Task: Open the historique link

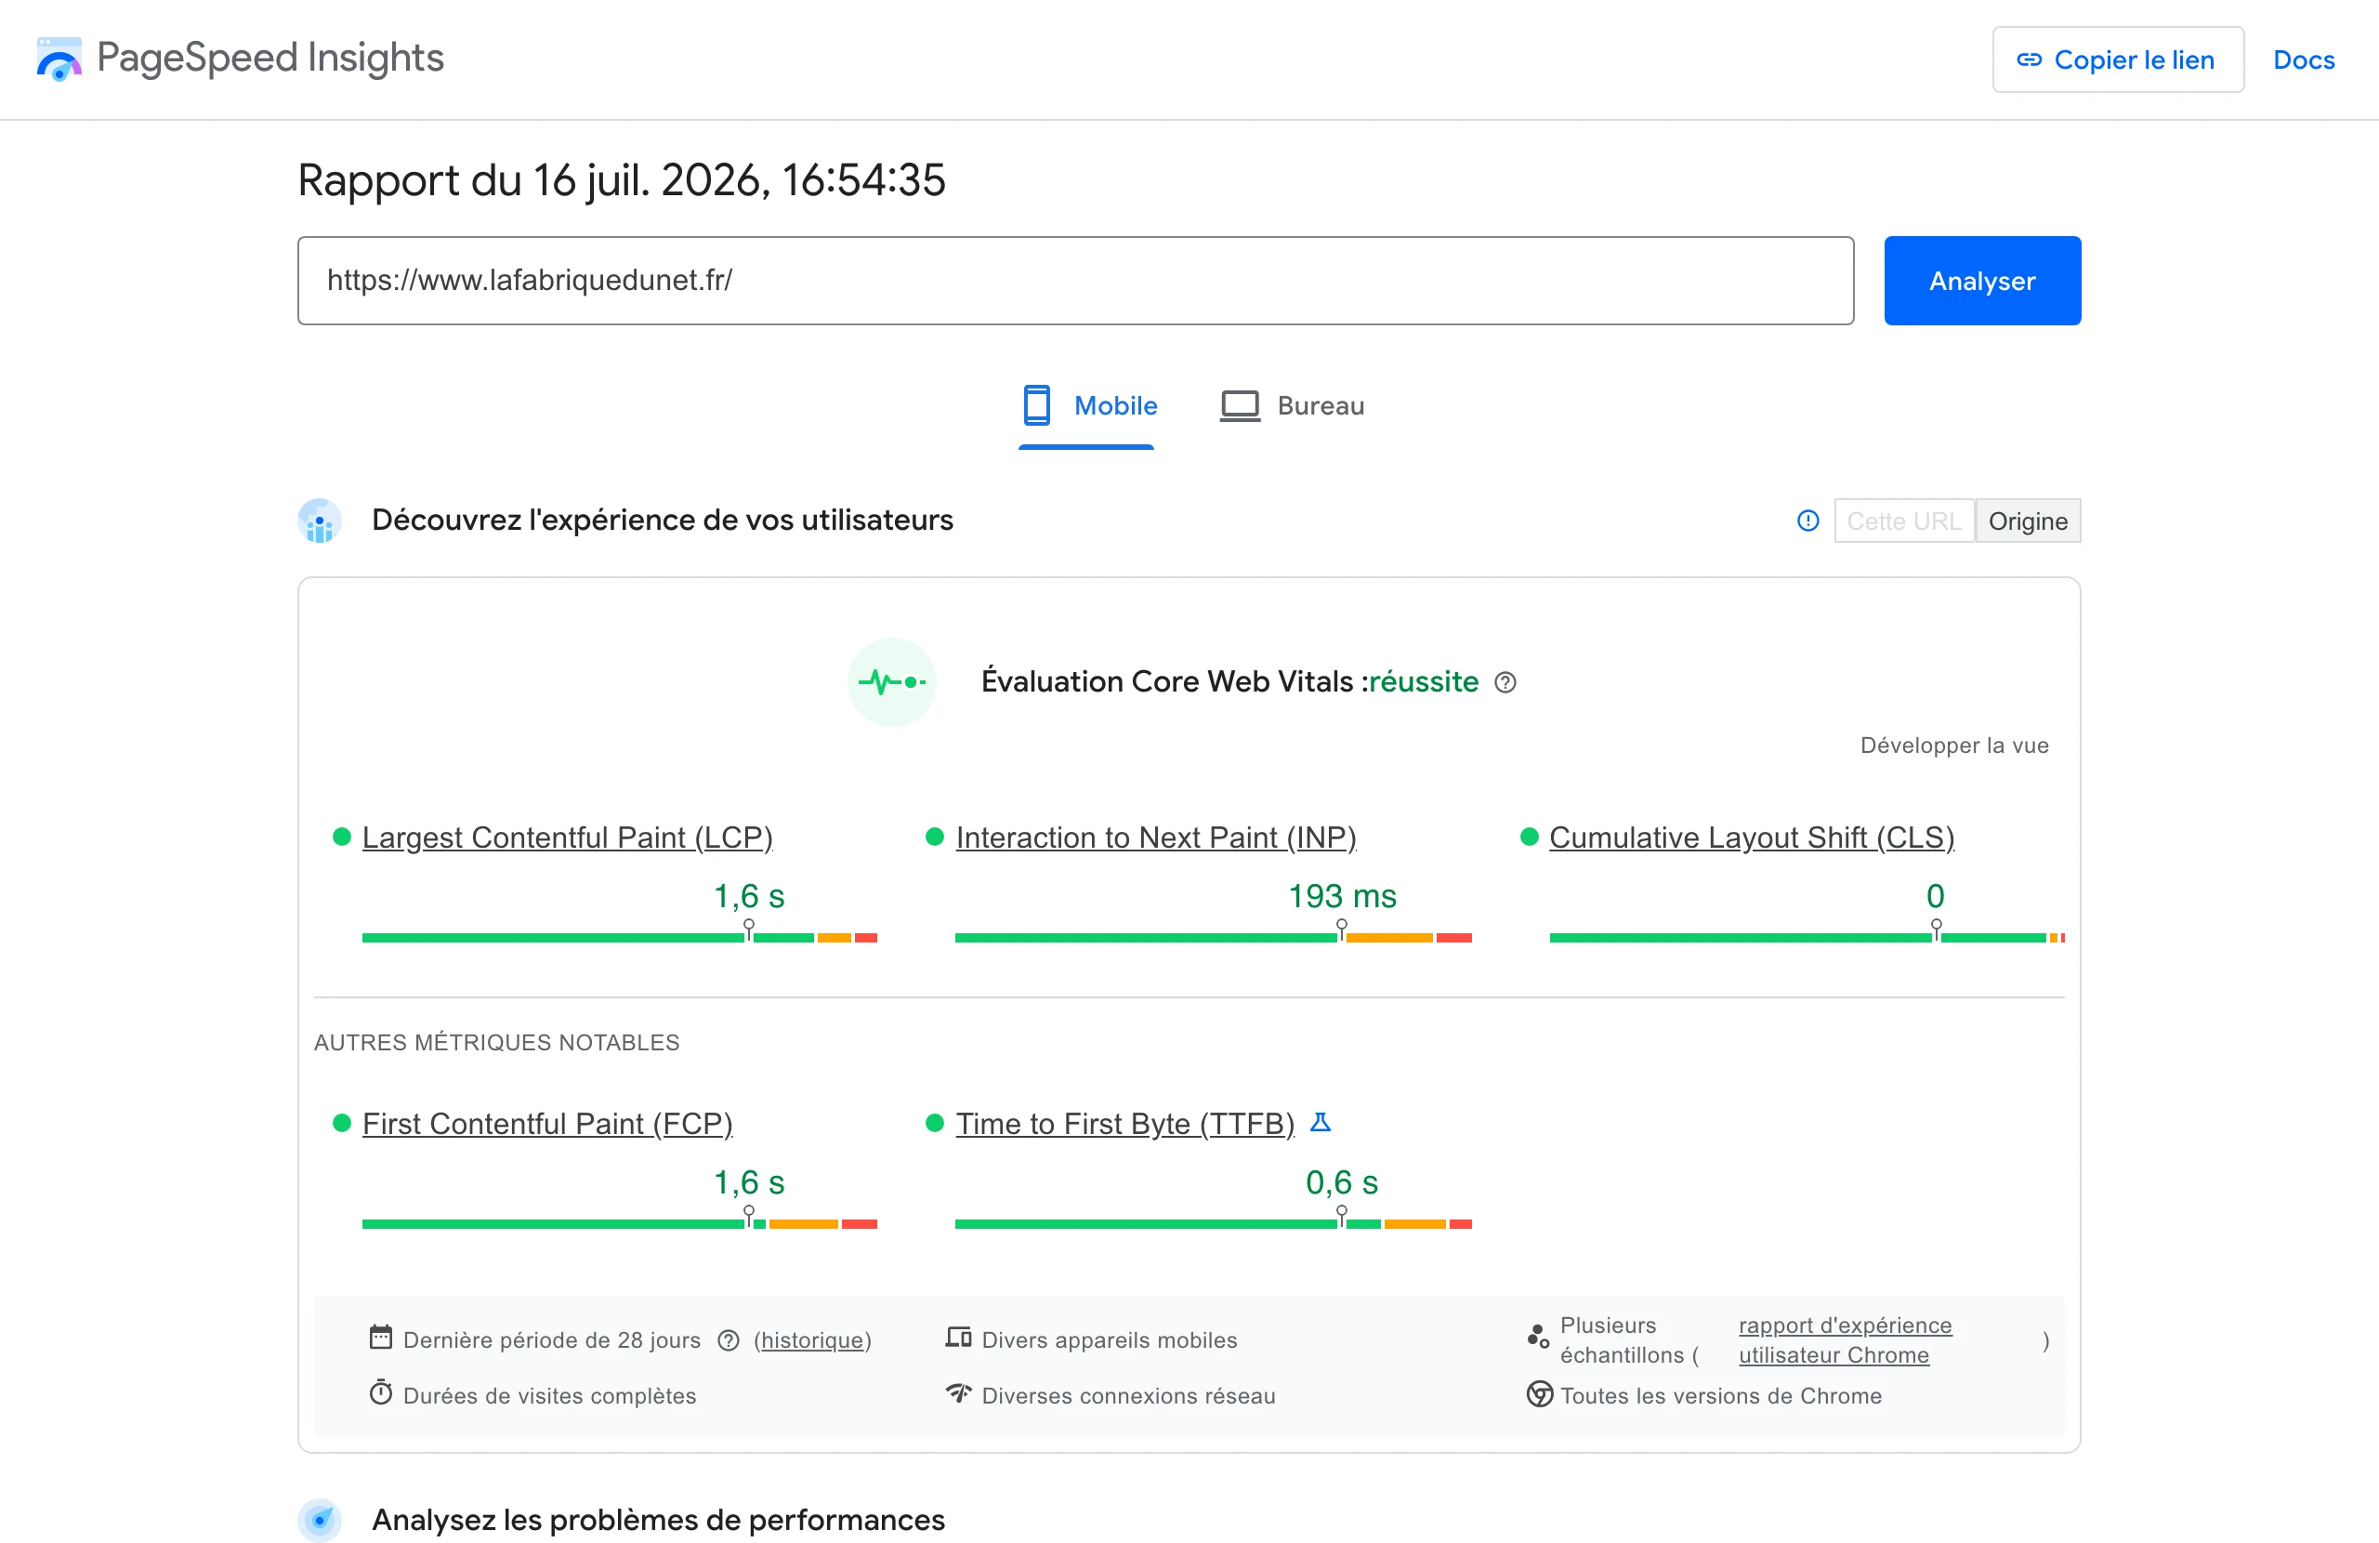Action: point(811,1340)
